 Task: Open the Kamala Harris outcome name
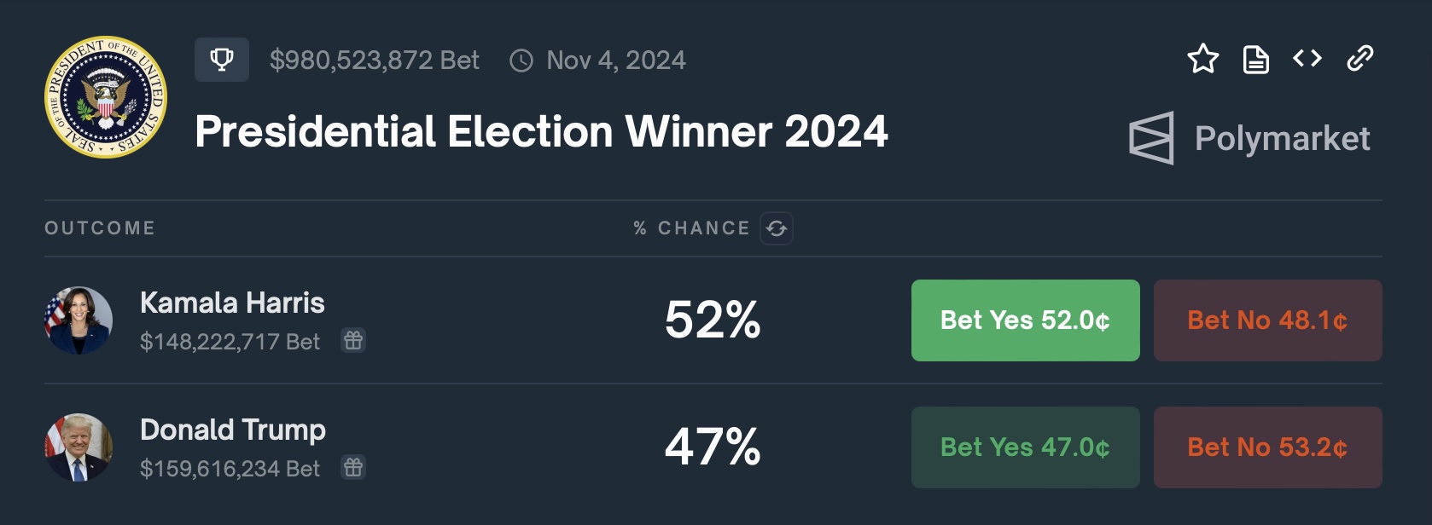click(x=232, y=303)
